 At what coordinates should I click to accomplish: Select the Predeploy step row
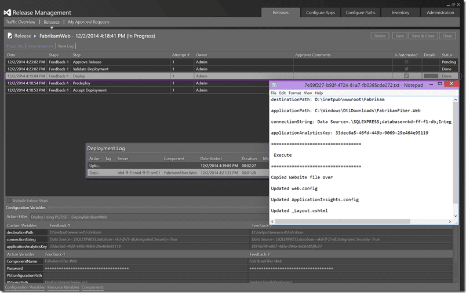(137, 83)
